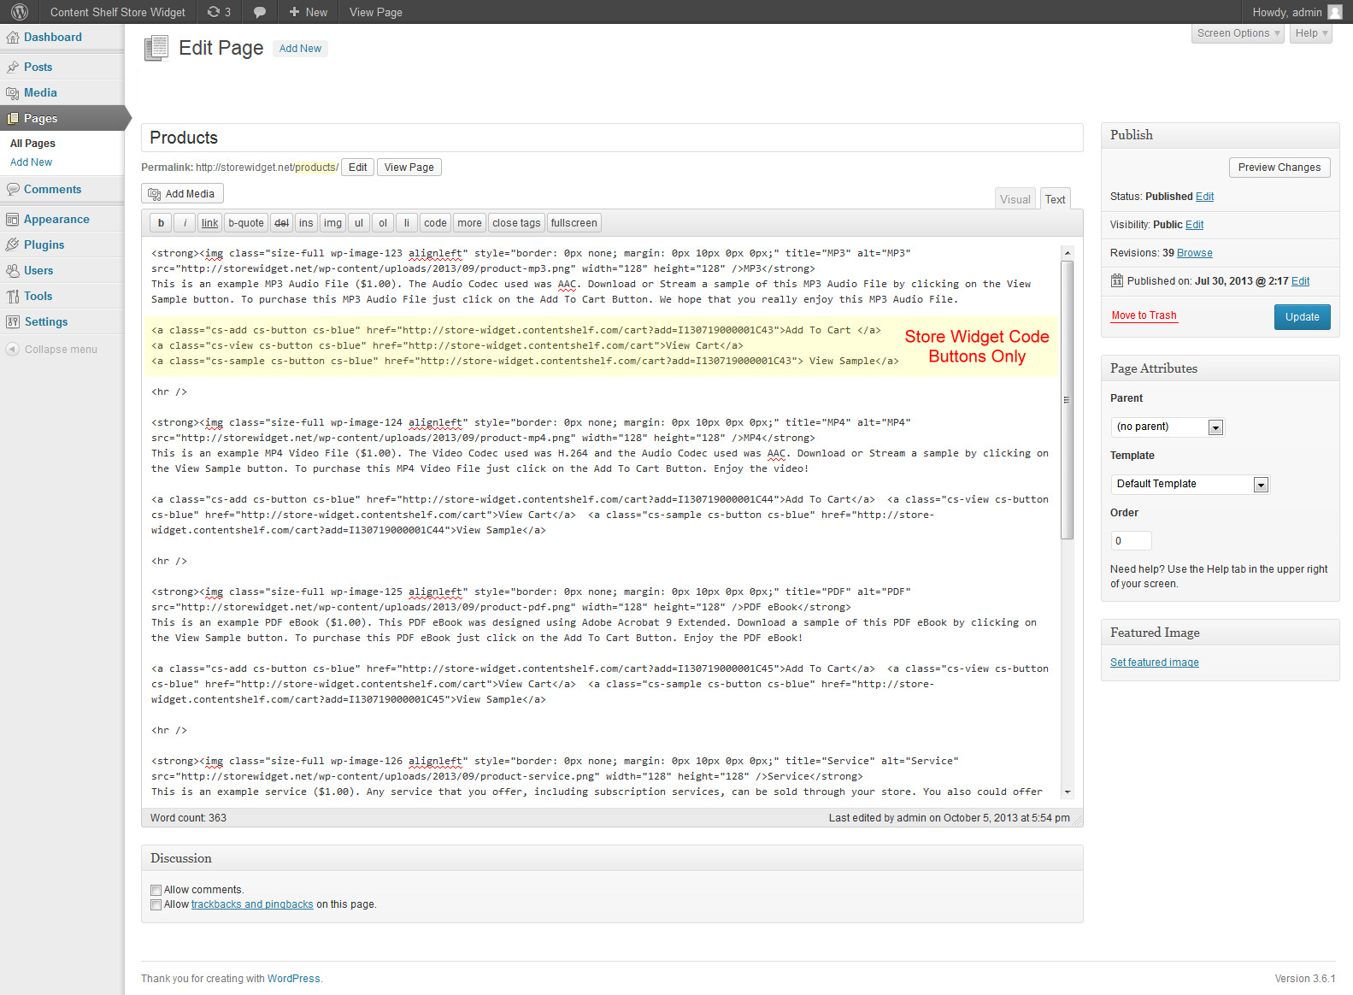Click the New plus icon in admin bar
1353x995 pixels.
click(x=294, y=12)
